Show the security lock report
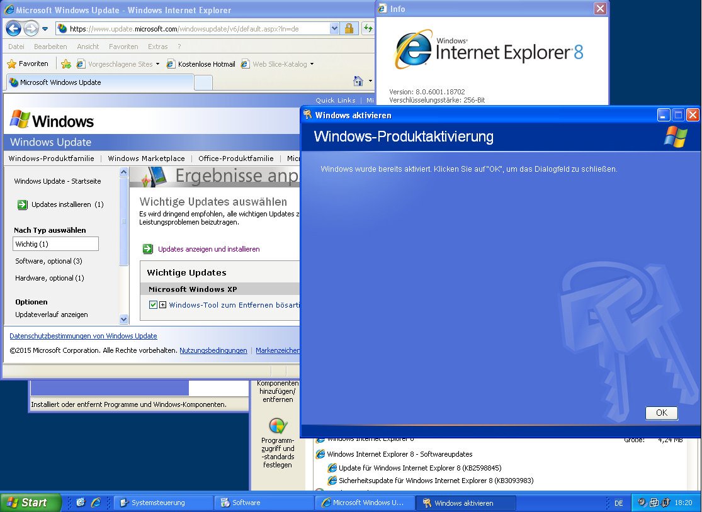This screenshot has width=702, height=512. click(x=349, y=28)
